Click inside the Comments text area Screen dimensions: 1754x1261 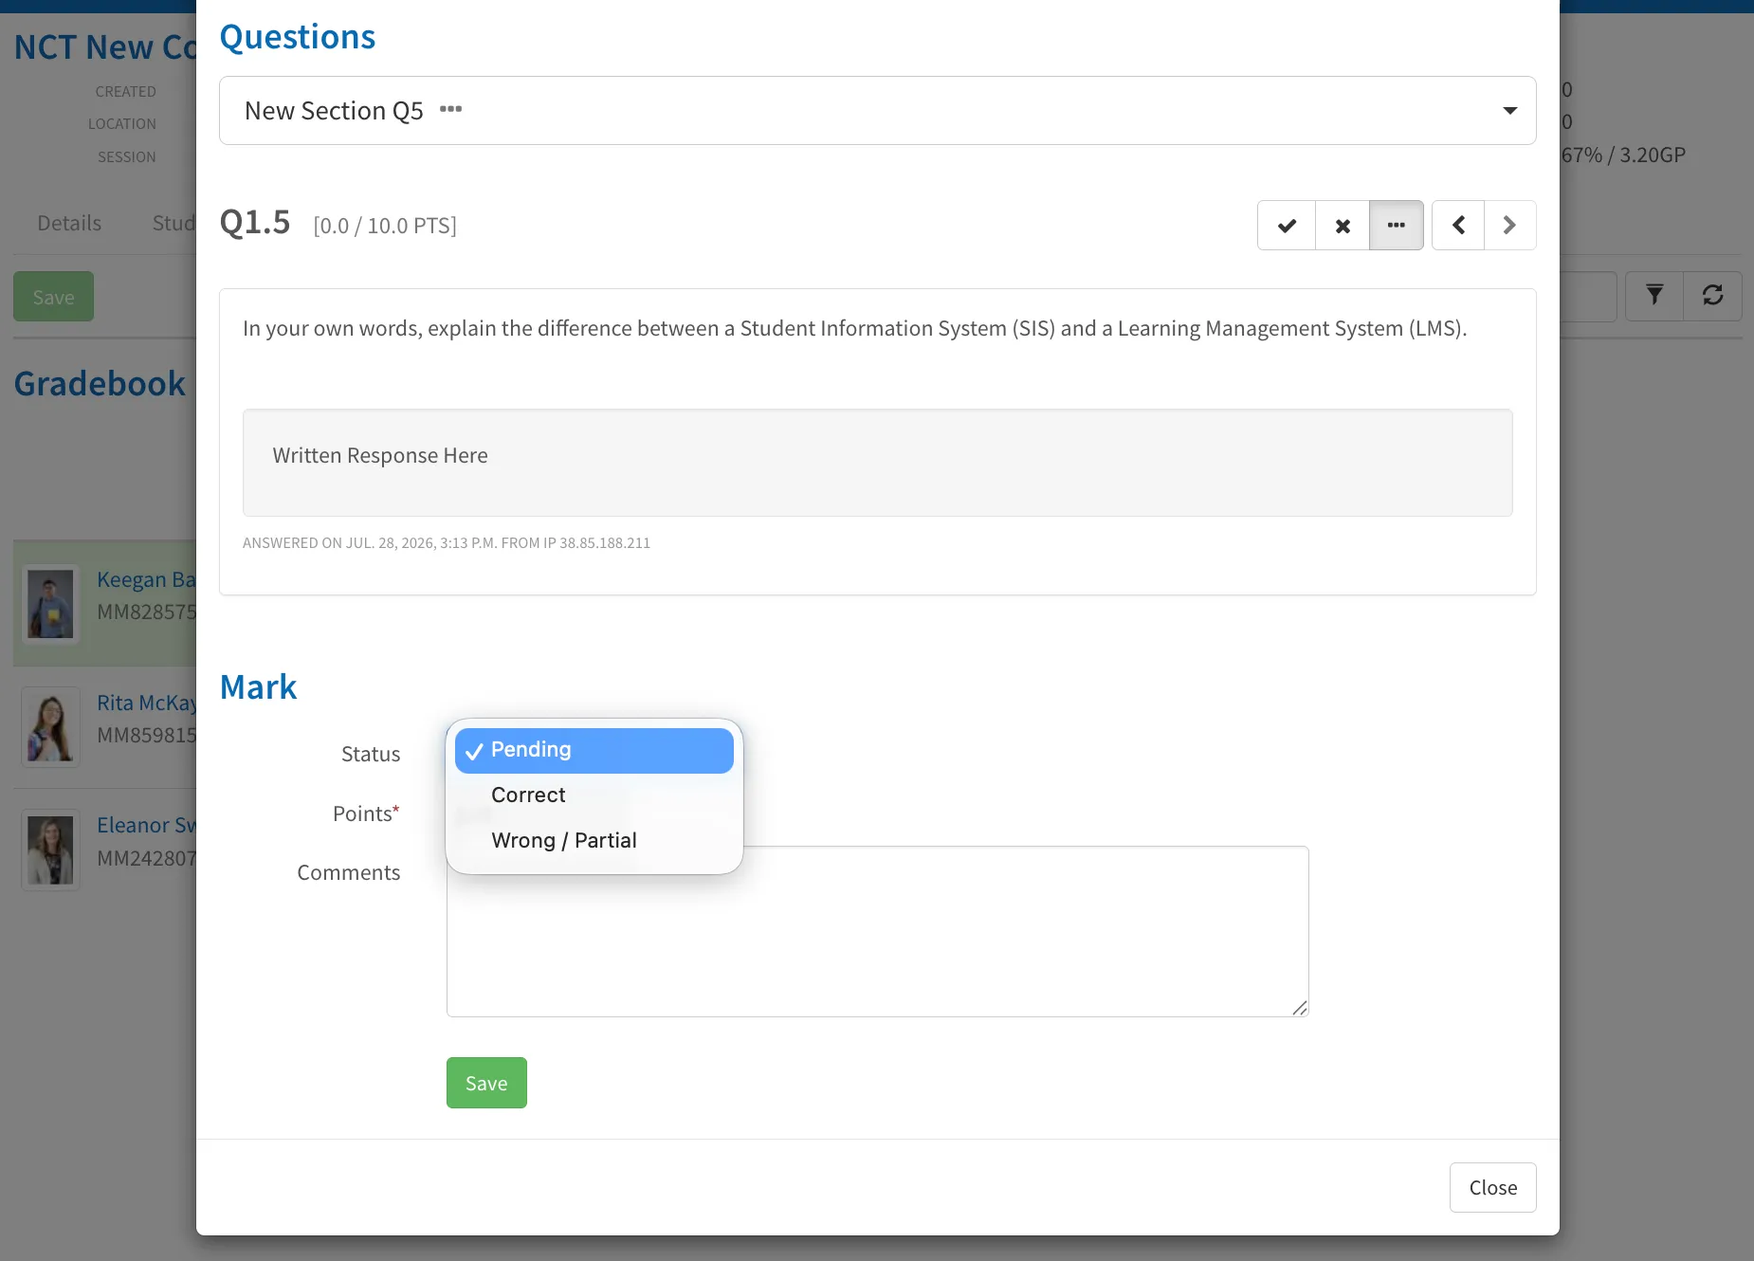coord(878,932)
